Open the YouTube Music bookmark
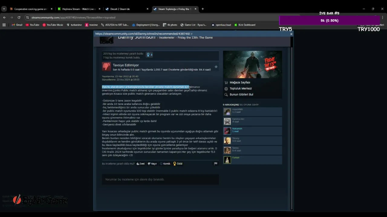This screenshot has width=387, height=217. point(53,25)
